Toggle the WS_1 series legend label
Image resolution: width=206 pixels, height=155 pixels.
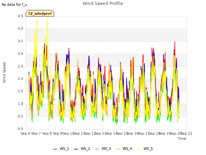(x=64, y=149)
